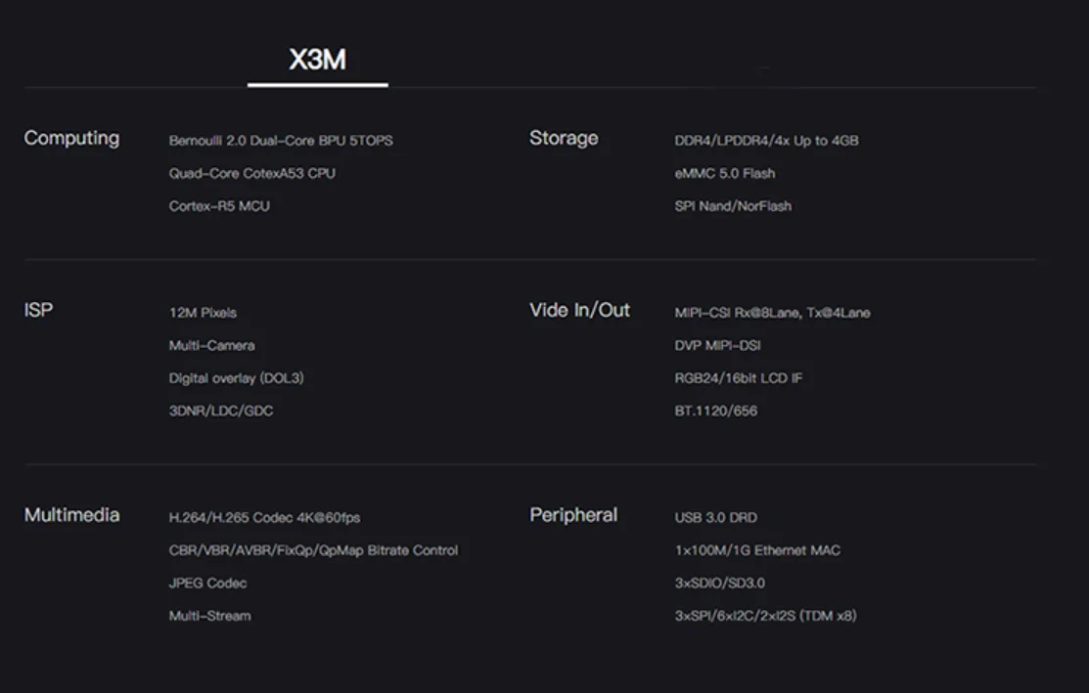Click the Peripheral section heading

tap(573, 515)
